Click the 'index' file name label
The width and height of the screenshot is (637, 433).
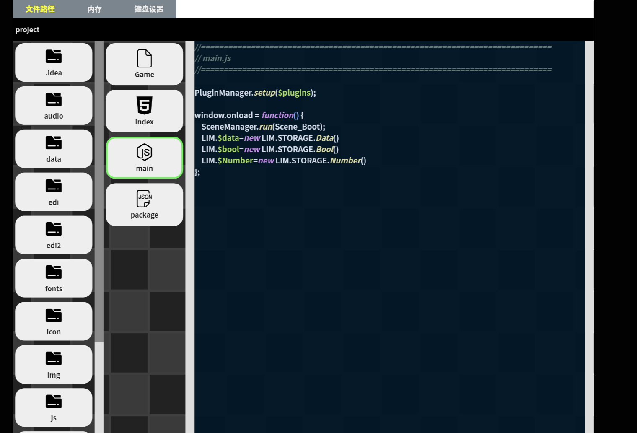(145, 122)
